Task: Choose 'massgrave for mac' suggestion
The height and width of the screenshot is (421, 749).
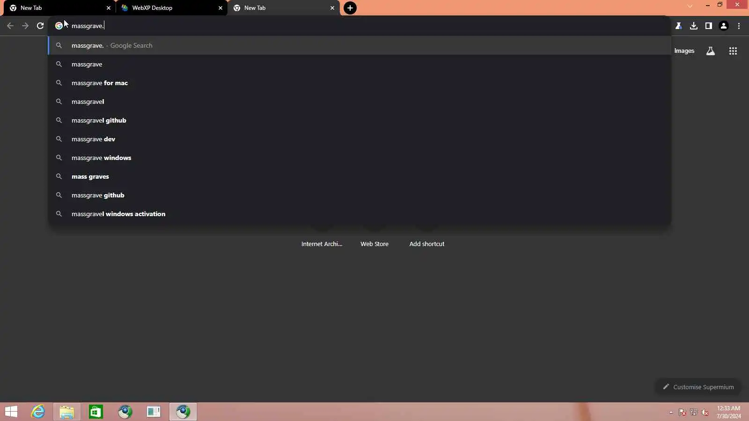Action: click(x=360, y=83)
